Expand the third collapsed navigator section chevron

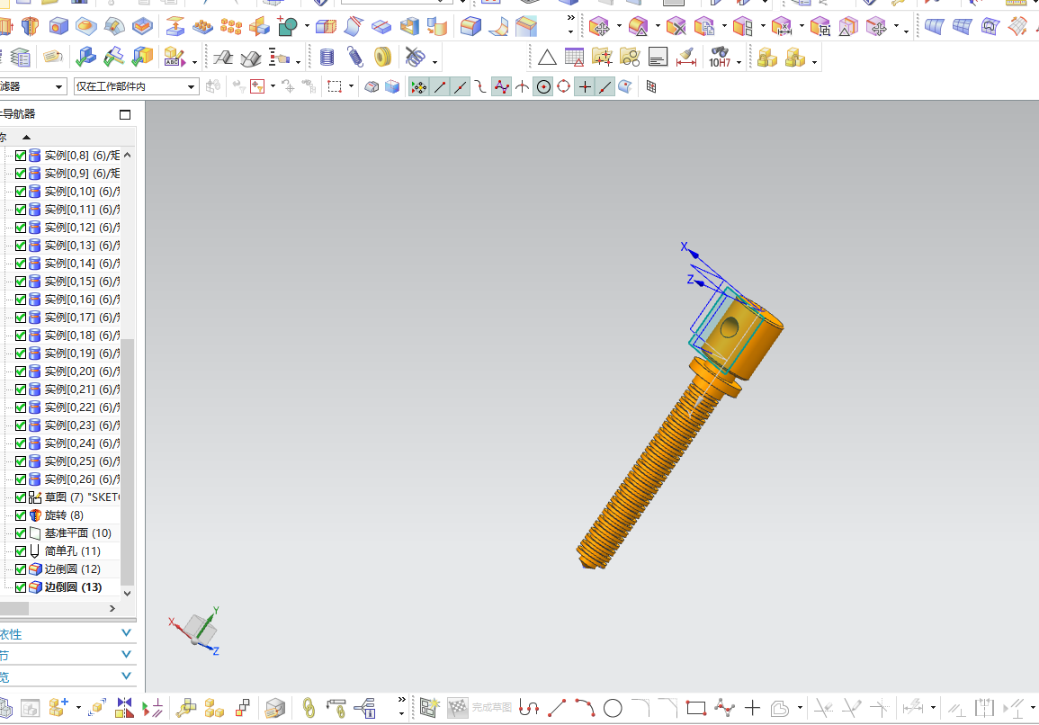(127, 676)
